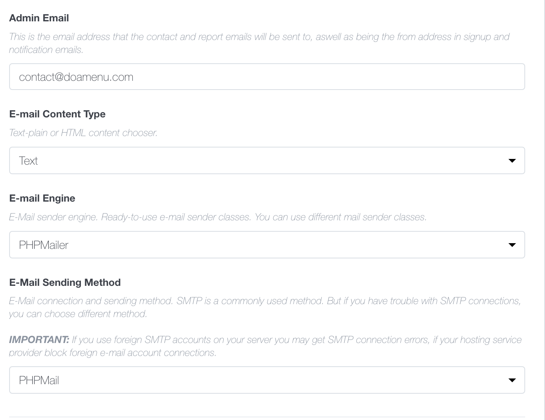Image resolution: width=545 pixels, height=420 pixels.
Task: Click the Text-plain or HTML chooser hint
Action: point(83,133)
